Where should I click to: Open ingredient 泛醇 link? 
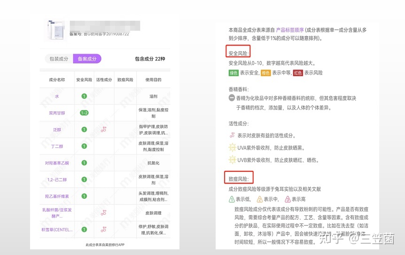tap(57, 130)
